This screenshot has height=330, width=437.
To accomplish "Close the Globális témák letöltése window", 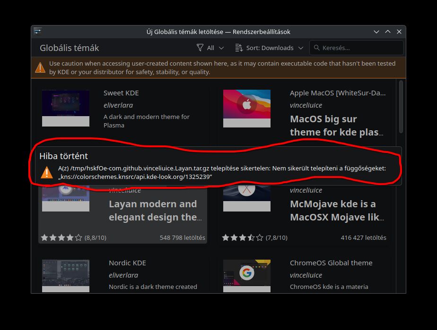I will [x=399, y=32].
